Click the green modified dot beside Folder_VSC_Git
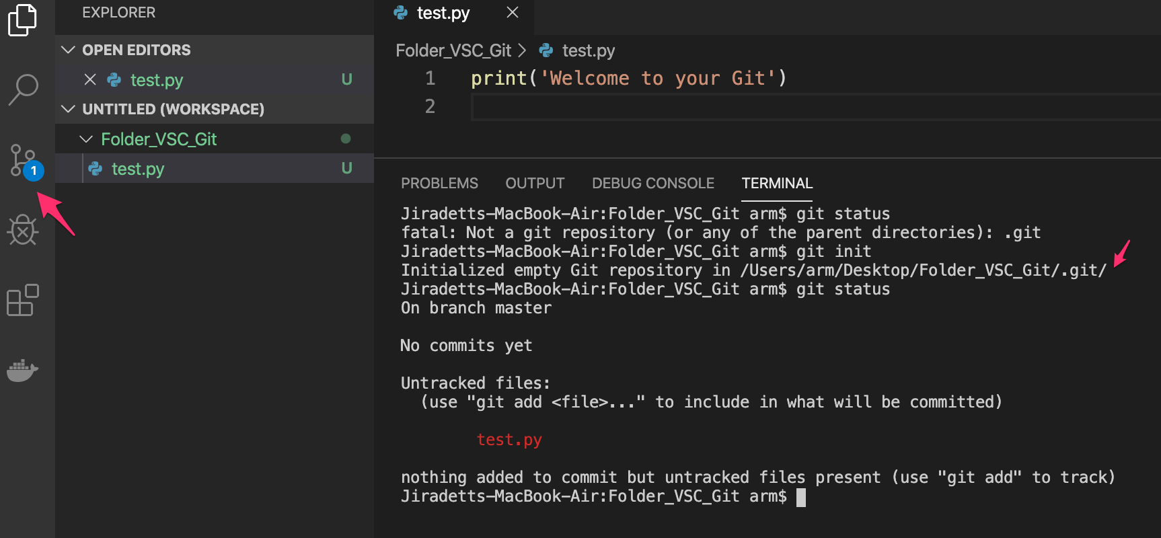The height and width of the screenshot is (538, 1161). (346, 139)
